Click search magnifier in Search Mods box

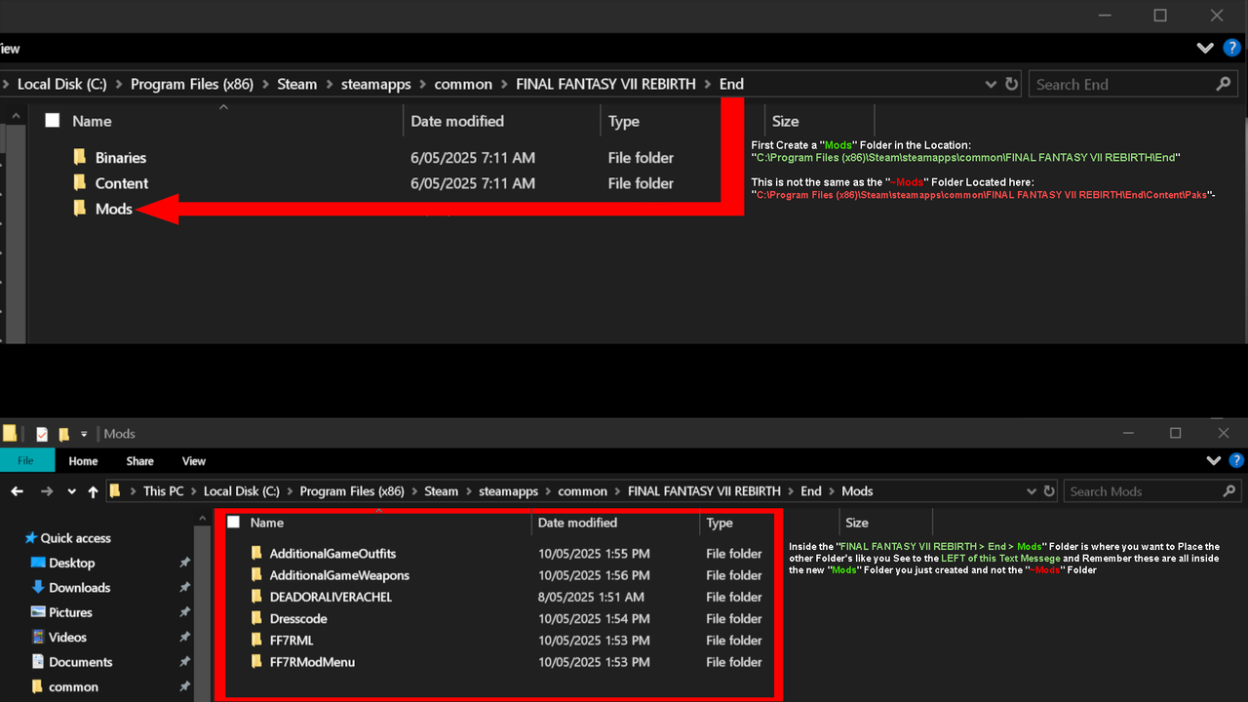point(1228,491)
